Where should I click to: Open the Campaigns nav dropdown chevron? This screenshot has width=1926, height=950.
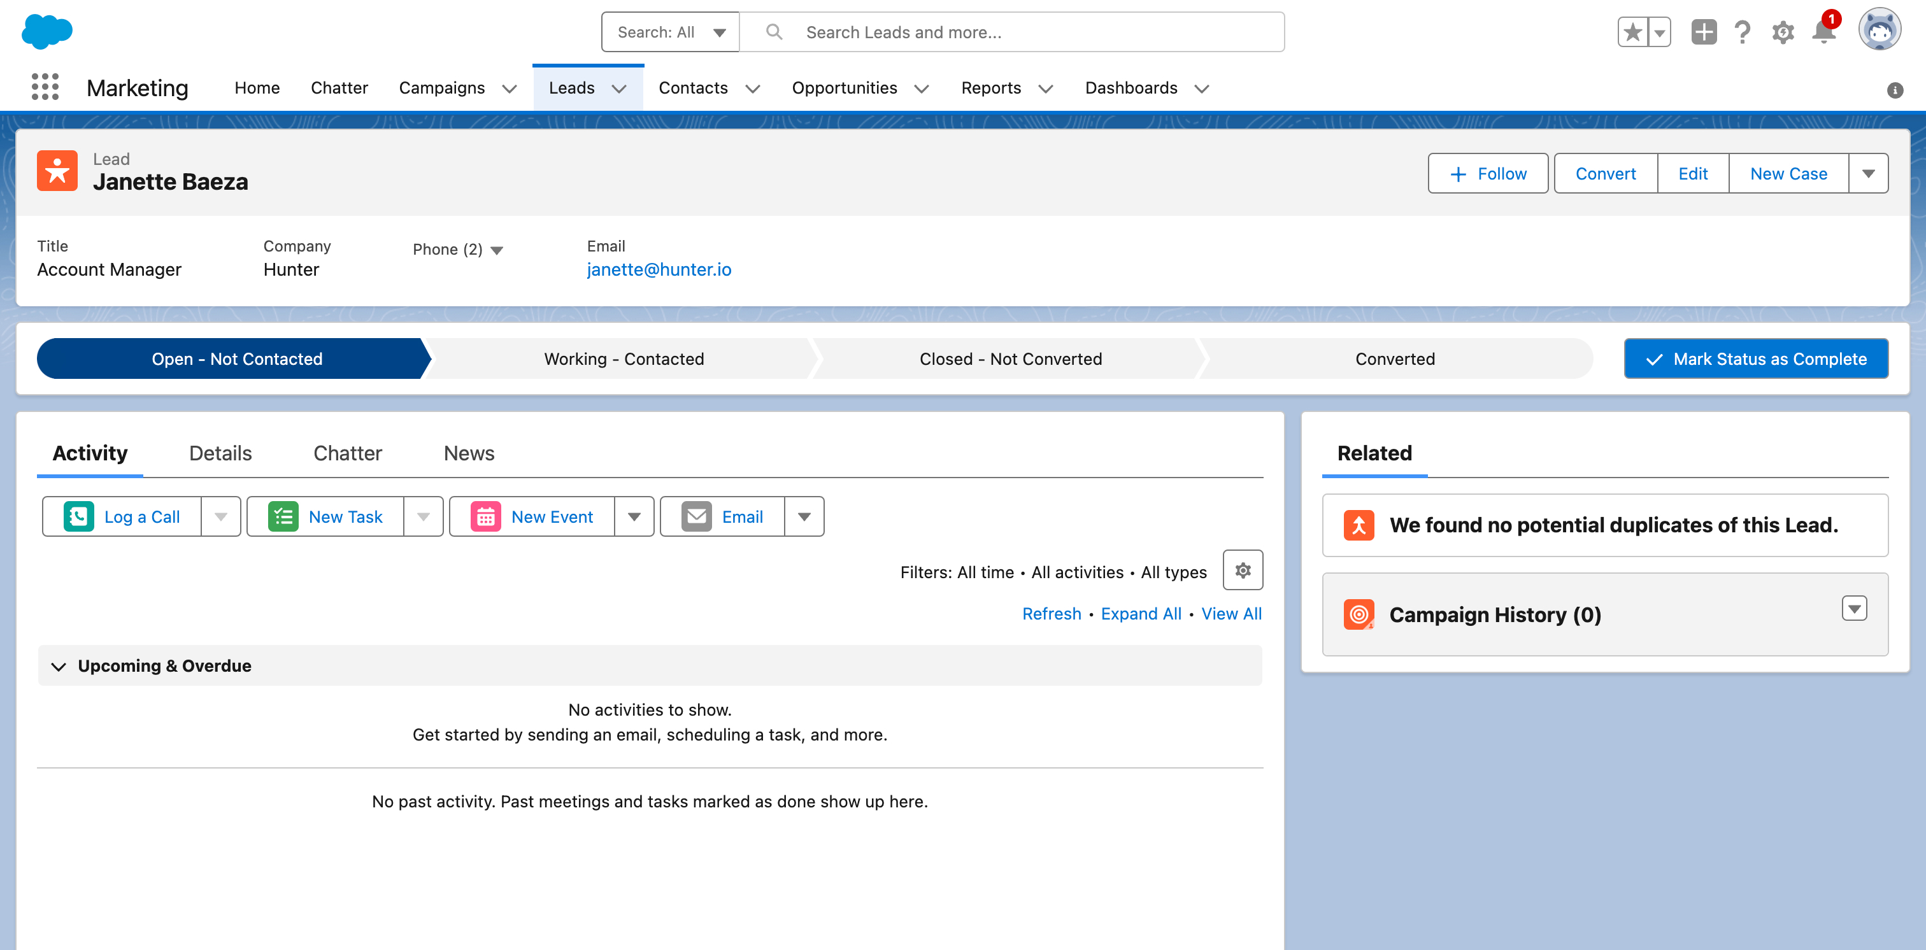coord(509,89)
